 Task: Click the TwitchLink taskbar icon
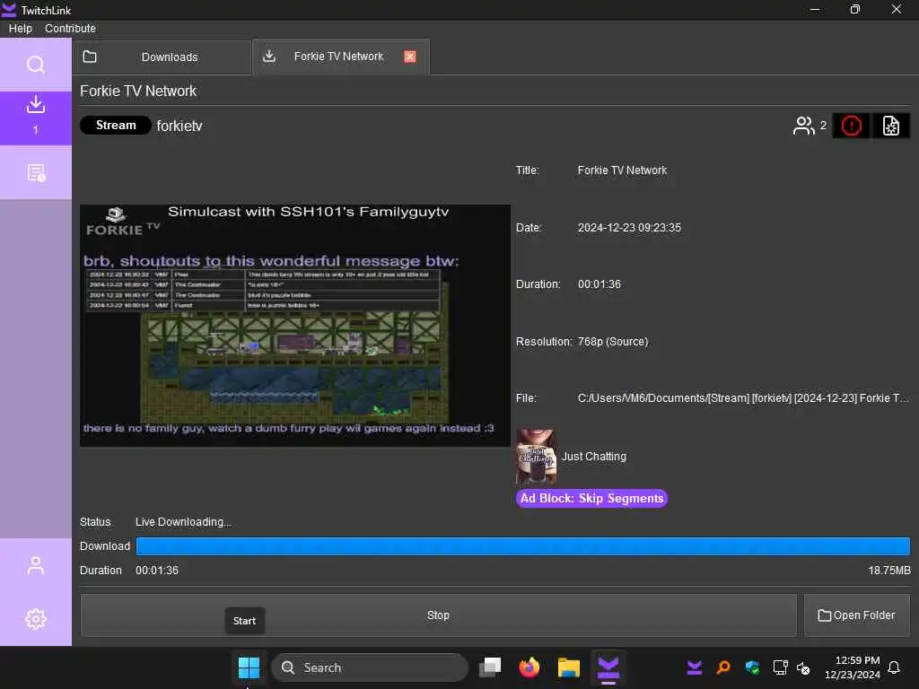608,667
